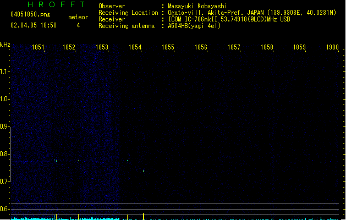The width and height of the screenshot is (346, 220).
Task: Click the 1851 time marker
Action: pyautogui.click(x=38, y=47)
